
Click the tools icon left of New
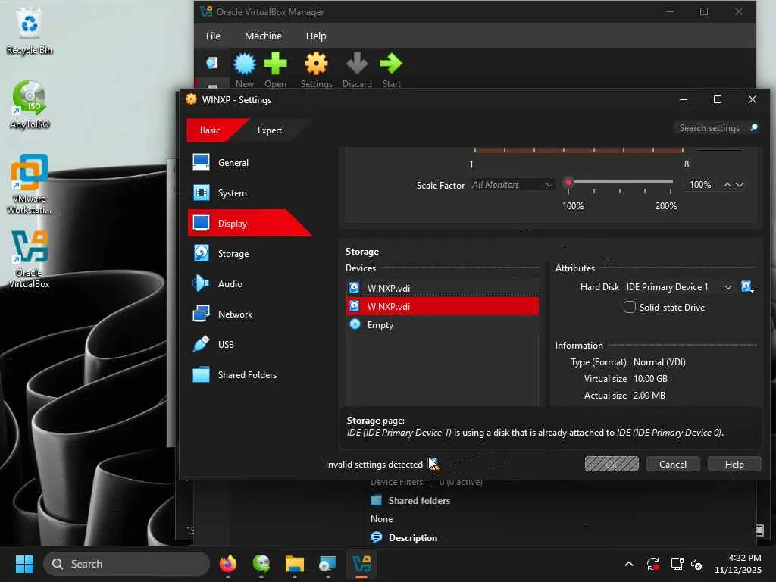tap(212, 63)
